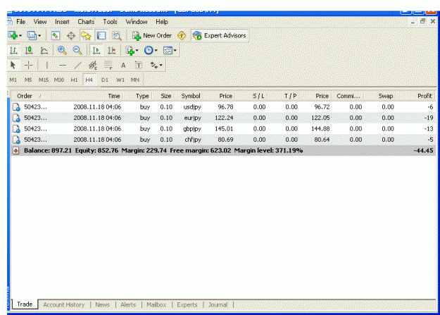
Task: Click the total profit -44.45 value
Action: pos(423,151)
